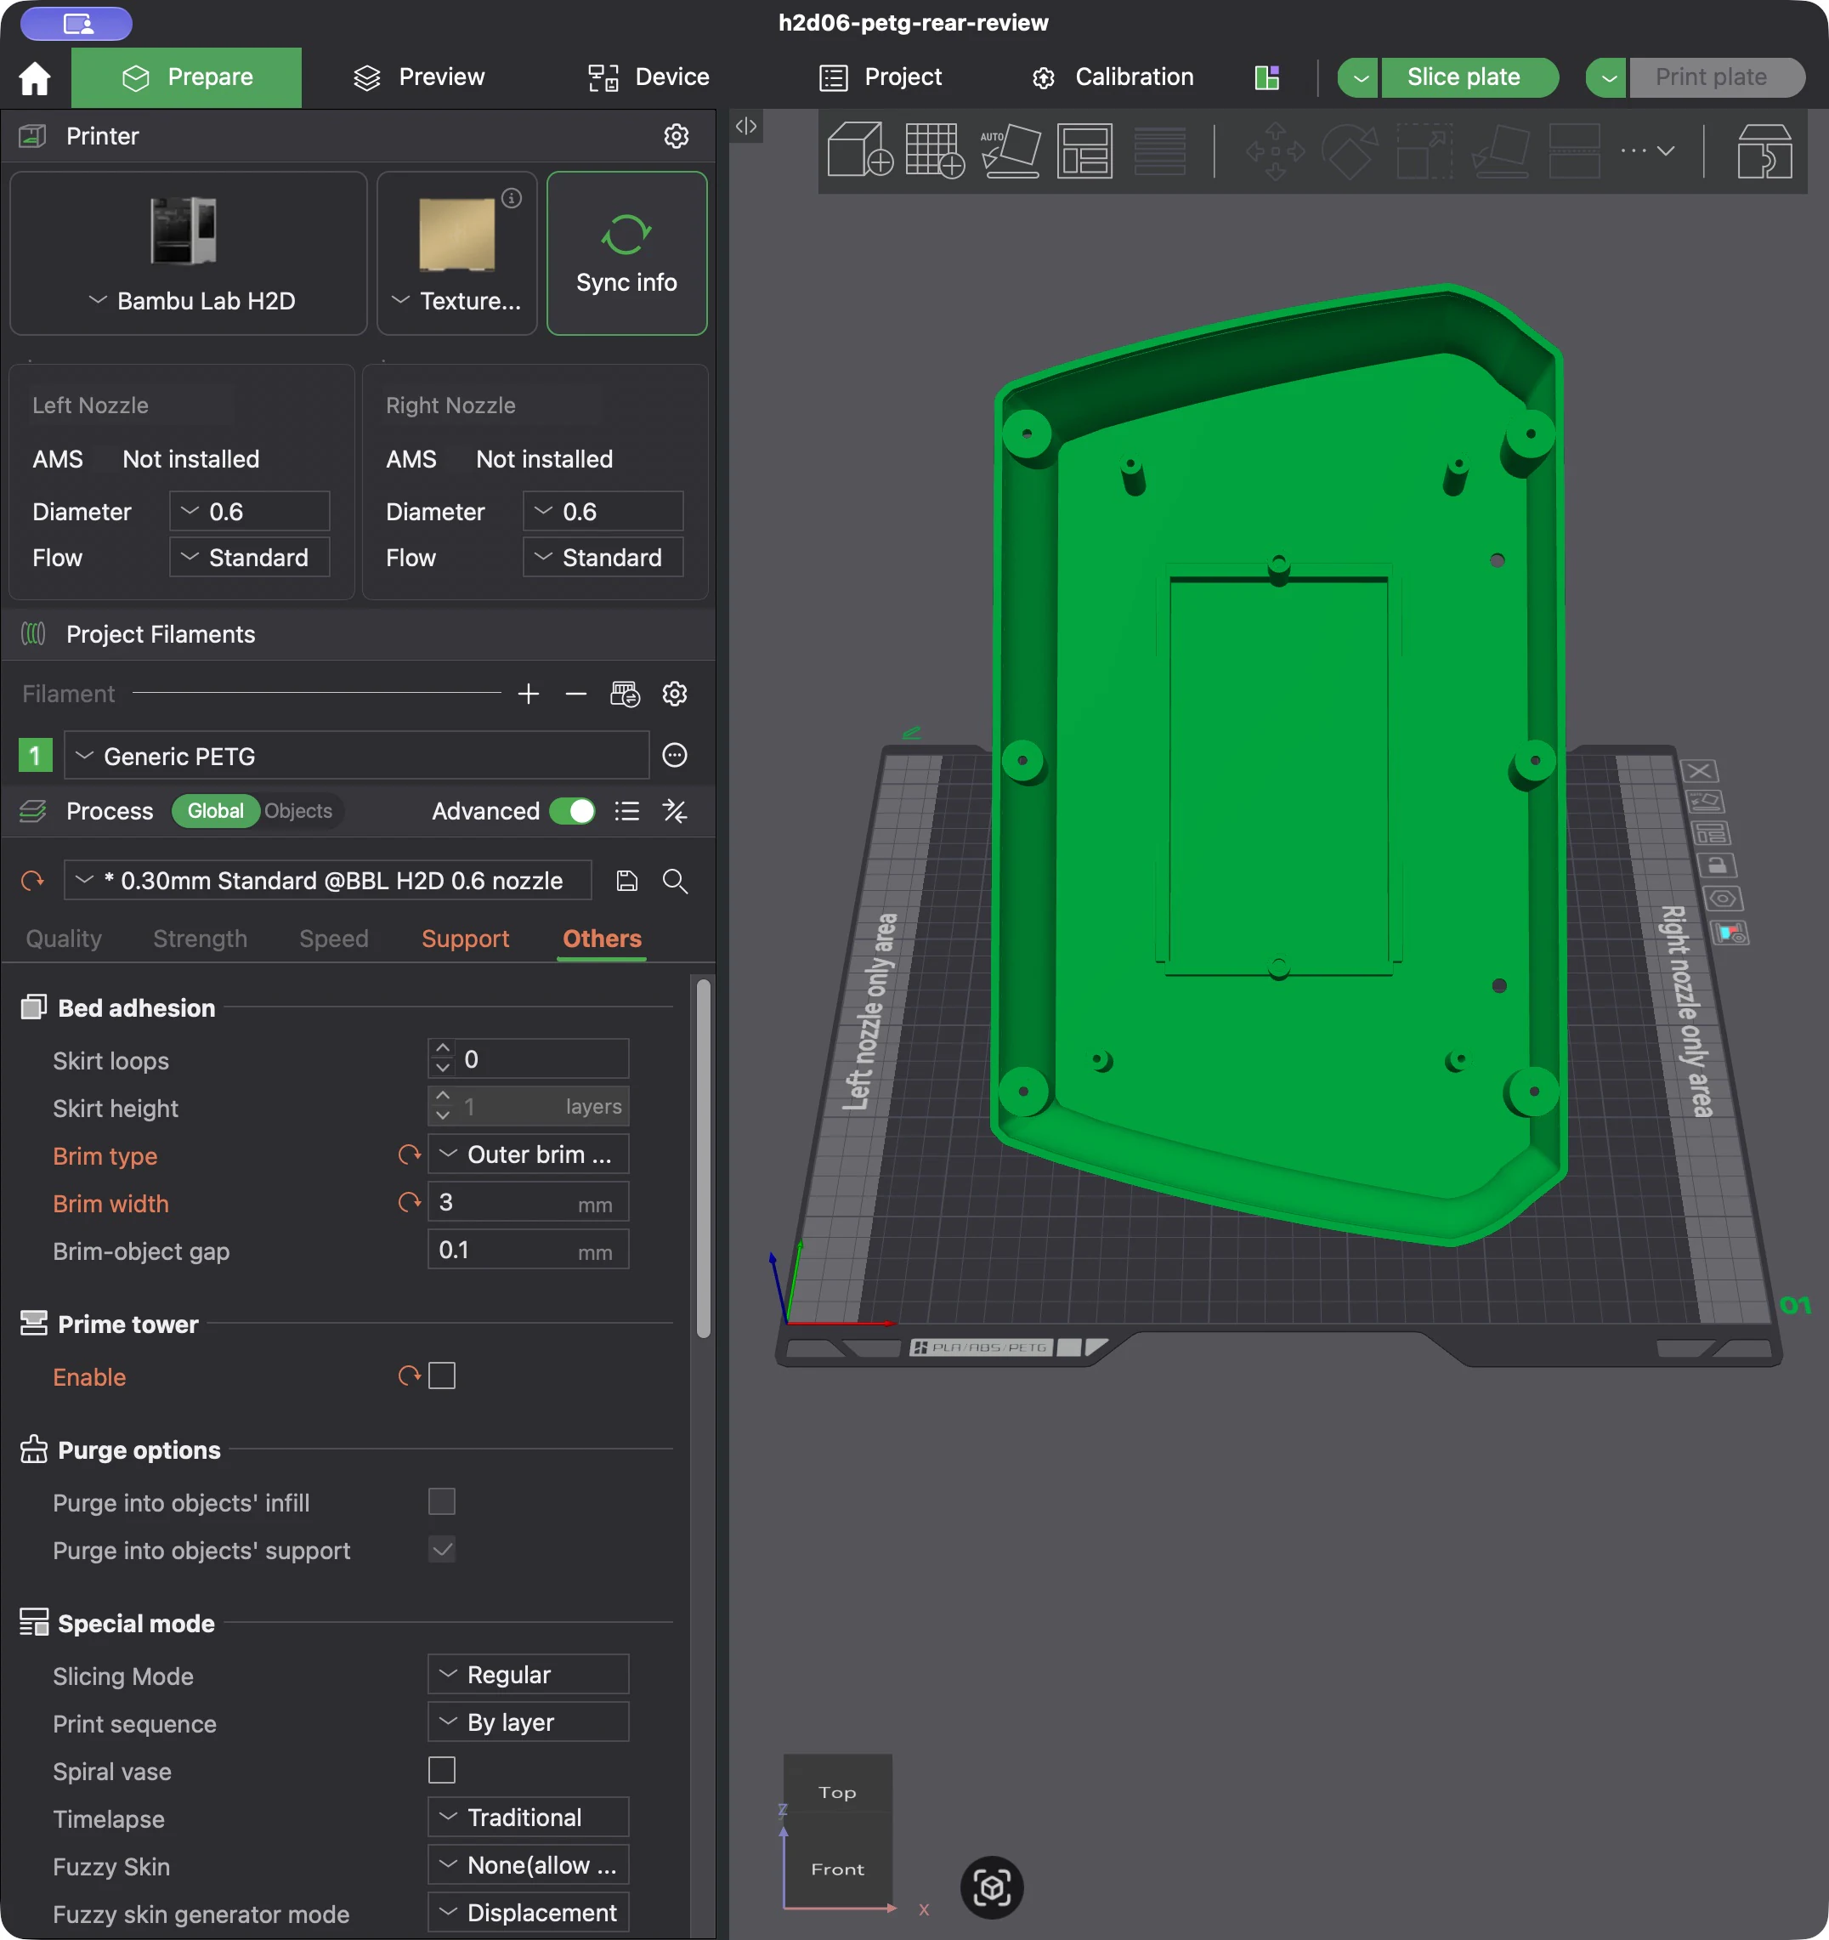The image size is (1829, 1940).
Task: Add a filament with plus icon
Action: pyautogui.click(x=529, y=694)
